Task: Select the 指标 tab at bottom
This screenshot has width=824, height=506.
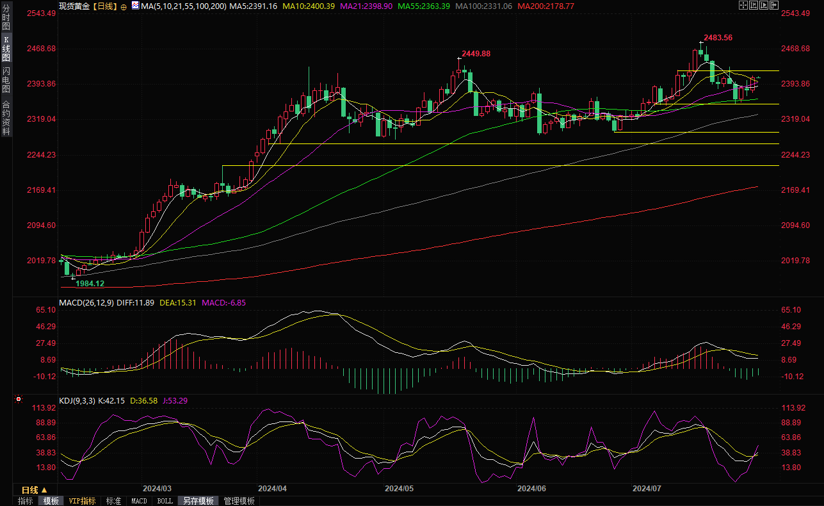Action: [x=26, y=501]
